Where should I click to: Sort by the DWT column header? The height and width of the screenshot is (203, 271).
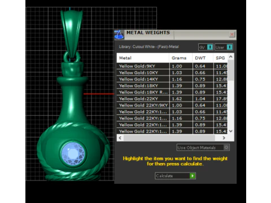[203, 58]
